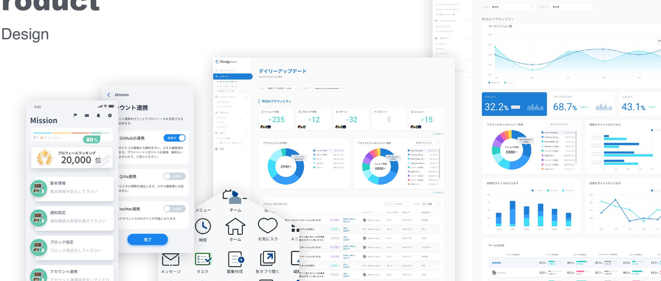The width and height of the screenshot is (661, 281).
Task: Open the mail icon in Mission header
Action: click(86, 115)
